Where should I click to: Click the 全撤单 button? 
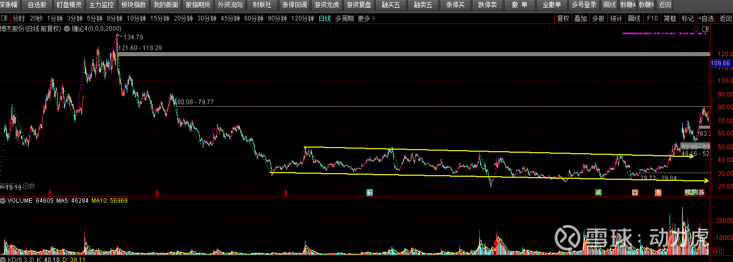click(x=552, y=5)
